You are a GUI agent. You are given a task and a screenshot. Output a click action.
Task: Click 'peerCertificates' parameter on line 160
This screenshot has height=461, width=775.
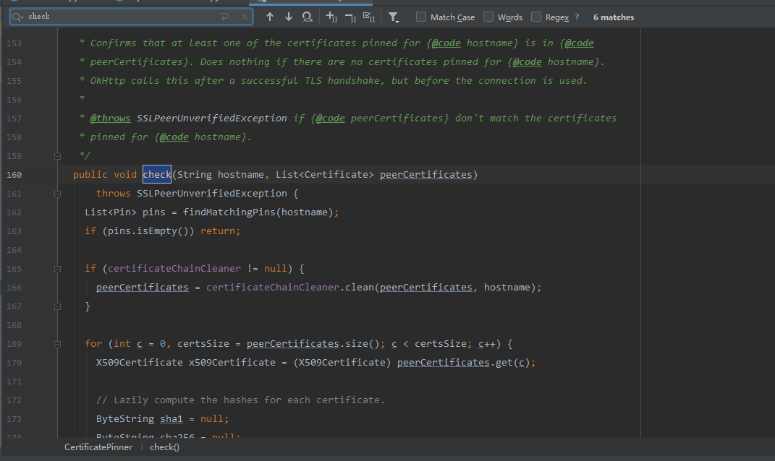click(x=426, y=175)
